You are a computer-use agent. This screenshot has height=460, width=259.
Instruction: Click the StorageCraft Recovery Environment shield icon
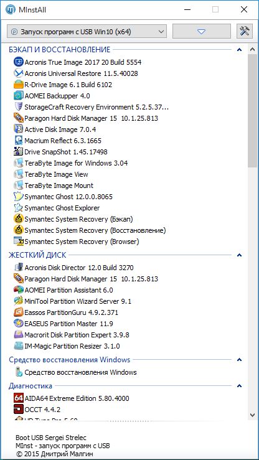(19, 107)
